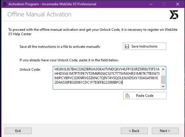Go to the Next step
Viewport: 185px width, 137px height.
tap(165, 131)
